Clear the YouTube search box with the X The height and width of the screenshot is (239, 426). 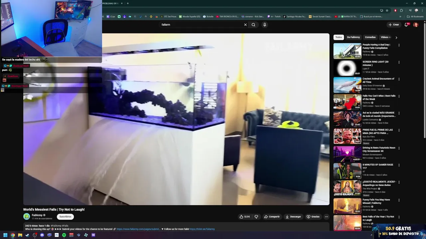click(x=246, y=25)
